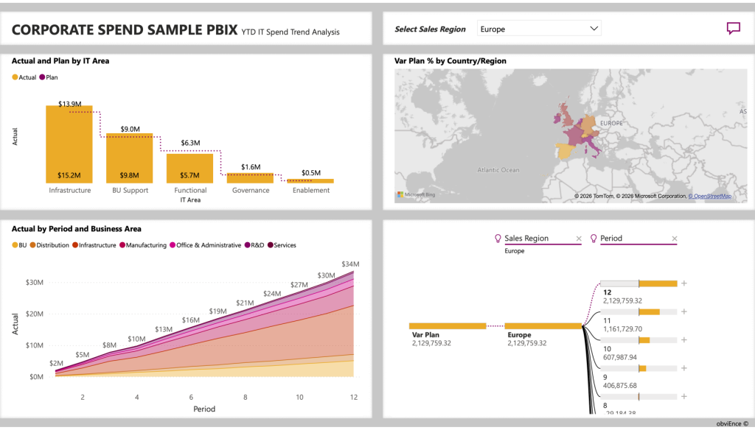Open the Select Sales Region dropdown
Viewport: 755px width, 430px height.
pos(539,29)
